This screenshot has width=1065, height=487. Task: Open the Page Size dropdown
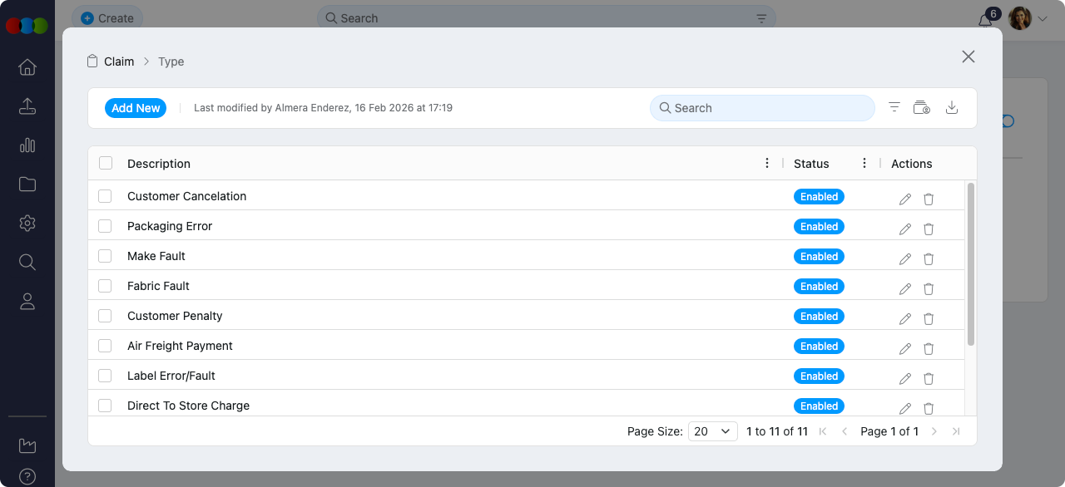coord(712,431)
